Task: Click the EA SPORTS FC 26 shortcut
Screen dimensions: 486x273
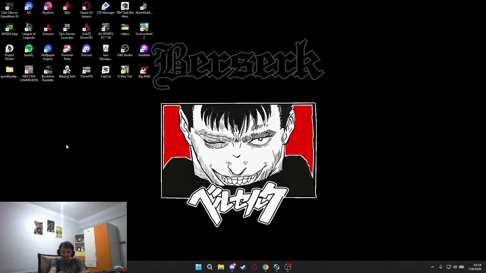Action: point(106,31)
